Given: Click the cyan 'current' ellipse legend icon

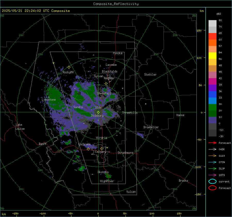Looking at the screenshot, I should (212, 181).
